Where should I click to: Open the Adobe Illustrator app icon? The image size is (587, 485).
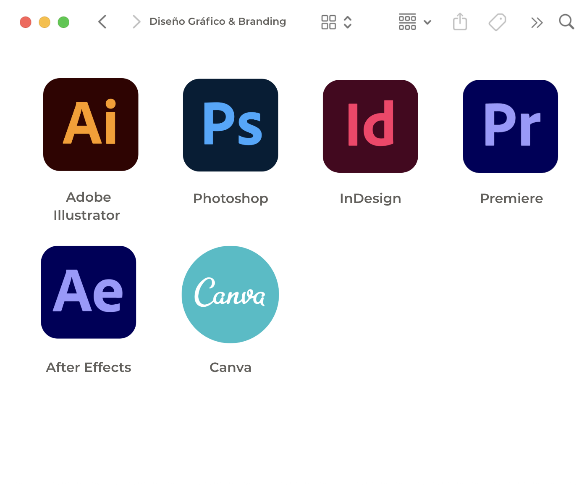(x=91, y=124)
